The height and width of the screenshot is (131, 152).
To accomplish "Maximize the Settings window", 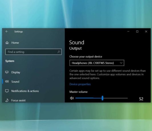I will (x=137, y=31).
